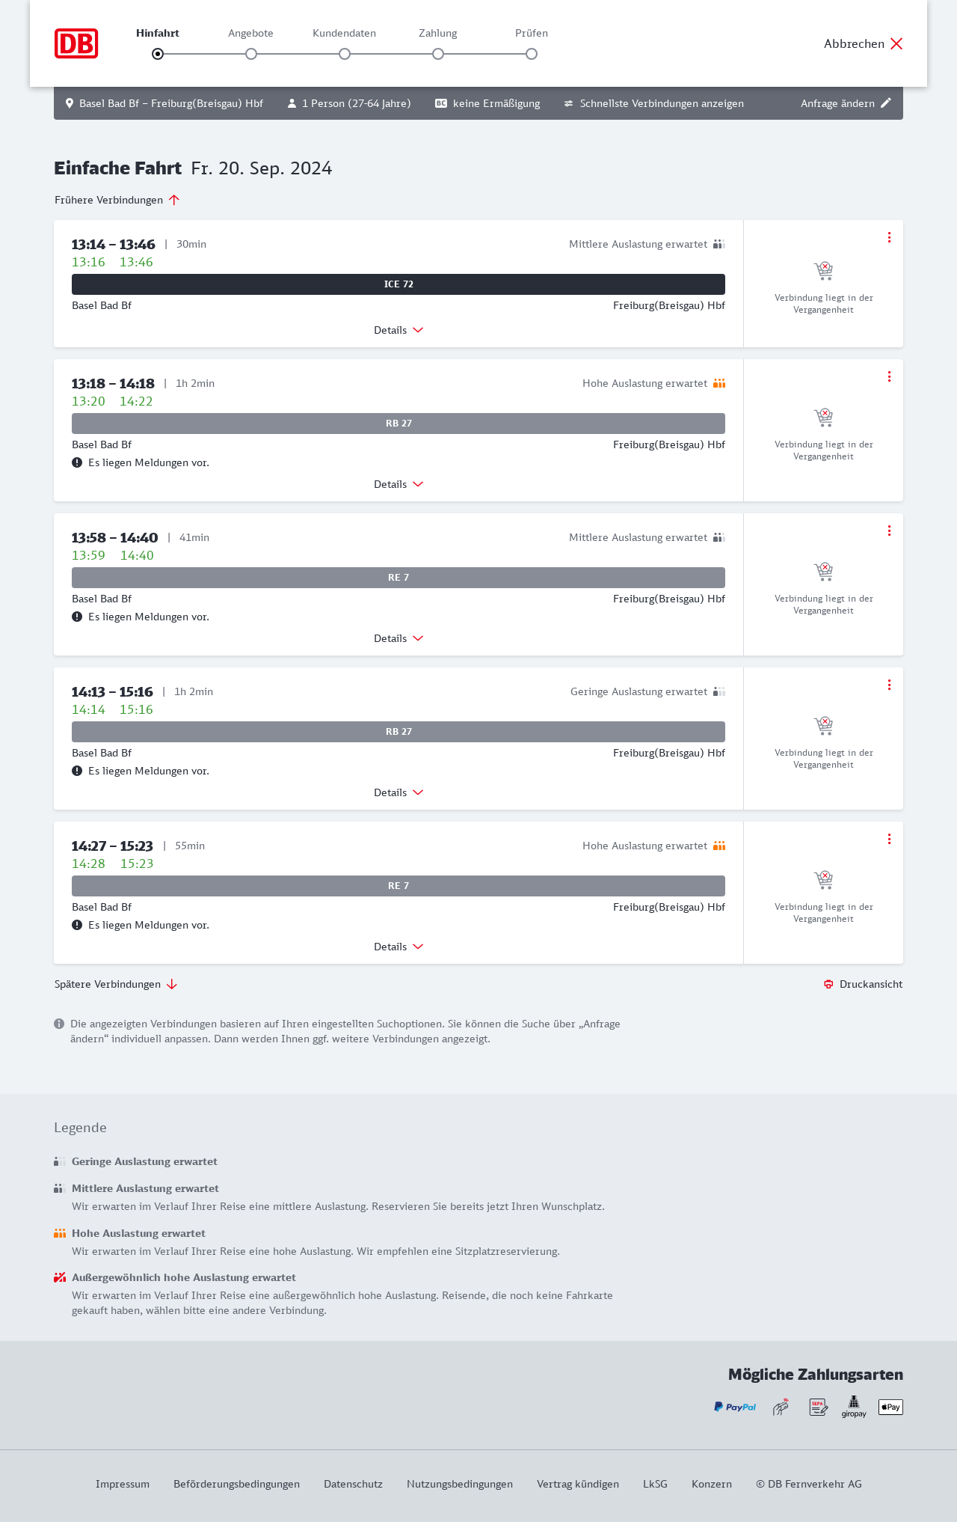This screenshot has height=1522, width=957.
Task: Expand Details for the 14:13 RB 27 connection
Action: click(x=399, y=792)
